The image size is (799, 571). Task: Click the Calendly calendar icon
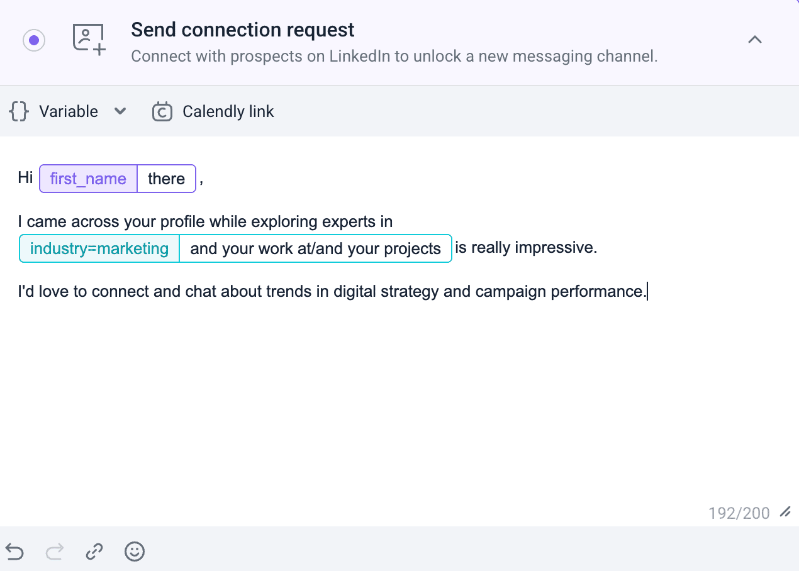162,112
